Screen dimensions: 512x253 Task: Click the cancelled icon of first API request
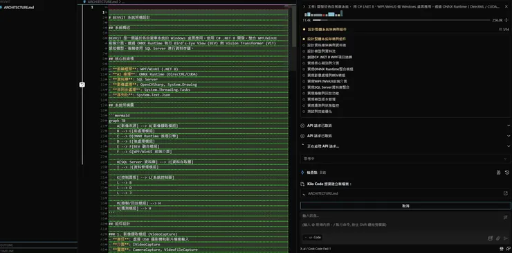click(x=302, y=125)
